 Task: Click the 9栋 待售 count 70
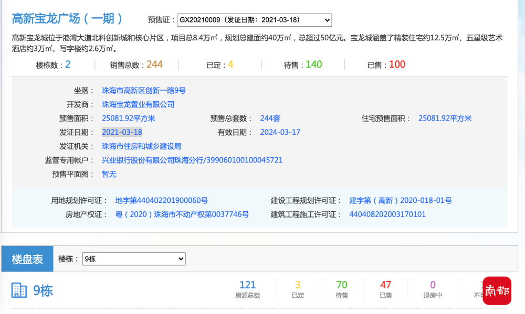(342, 285)
